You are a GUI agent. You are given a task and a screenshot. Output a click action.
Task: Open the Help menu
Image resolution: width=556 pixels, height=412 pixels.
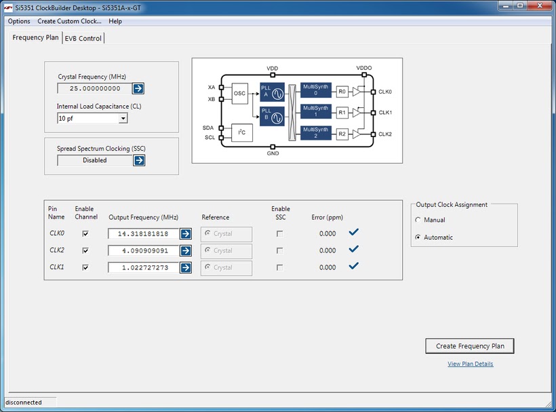point(115,21)
